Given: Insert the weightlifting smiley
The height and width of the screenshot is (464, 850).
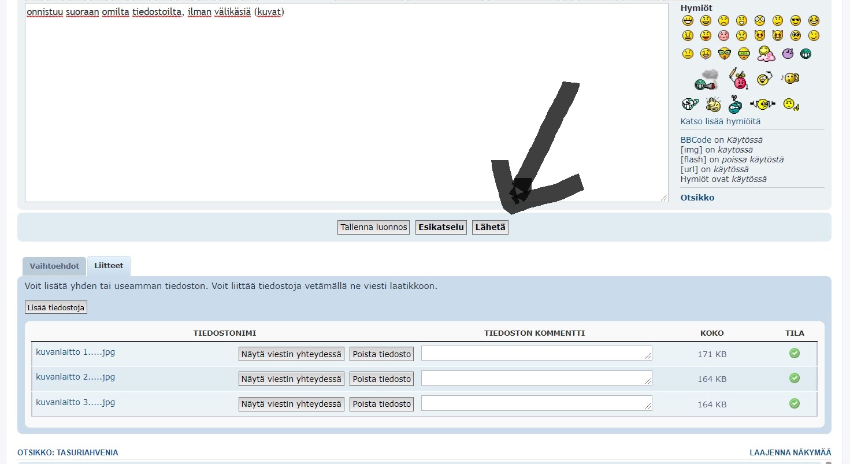Looking at the screenshot, I should [762, 104].
